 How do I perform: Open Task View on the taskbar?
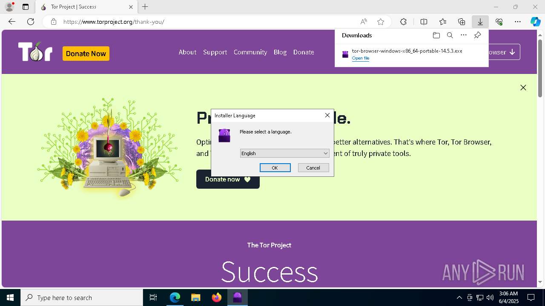pos(153,297)
